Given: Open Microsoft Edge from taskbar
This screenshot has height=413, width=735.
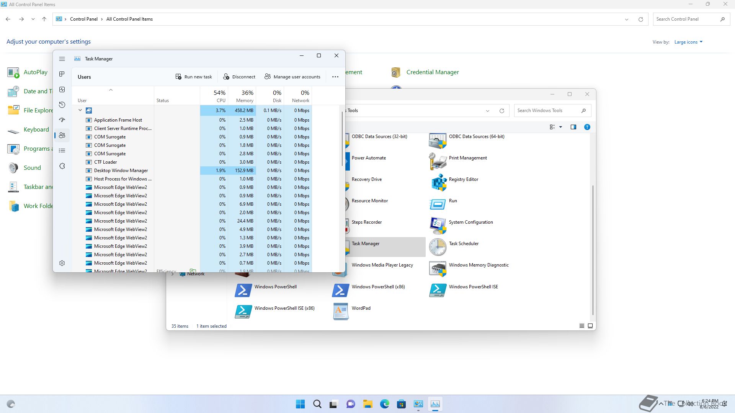Looking at the screenshot, I should (x=385, y=404).
